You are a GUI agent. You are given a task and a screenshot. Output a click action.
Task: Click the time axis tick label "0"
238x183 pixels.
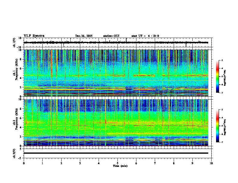pos(24,163)
